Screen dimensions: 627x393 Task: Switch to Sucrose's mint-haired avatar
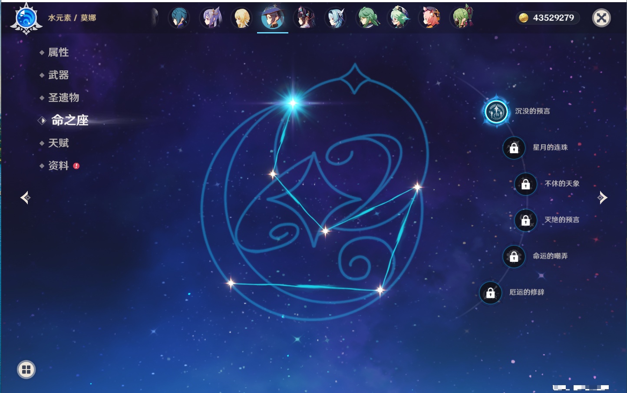pos(399,18)
